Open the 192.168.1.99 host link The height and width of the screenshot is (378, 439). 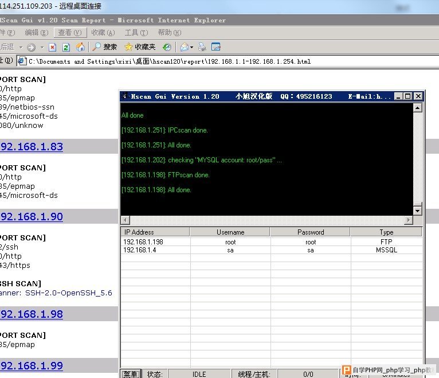(x=32, y=366)
